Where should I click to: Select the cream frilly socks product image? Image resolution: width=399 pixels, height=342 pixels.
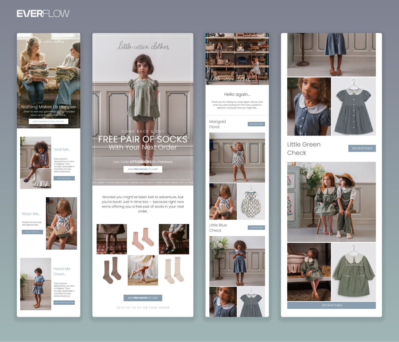click(x=174, y=270)
